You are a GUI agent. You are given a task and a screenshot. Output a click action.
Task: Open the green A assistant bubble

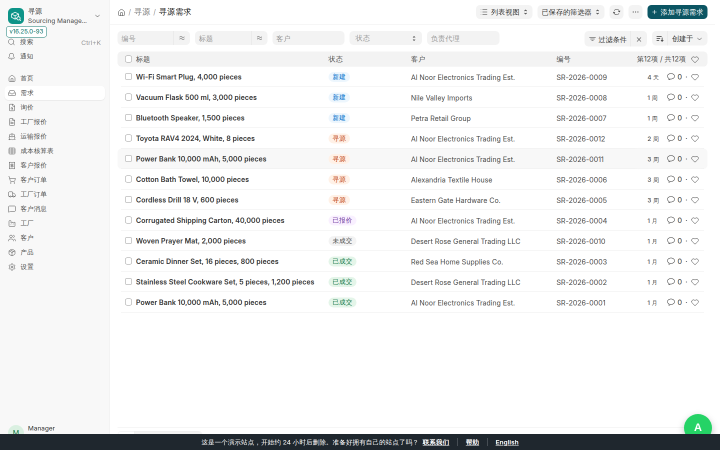(698, 427)
